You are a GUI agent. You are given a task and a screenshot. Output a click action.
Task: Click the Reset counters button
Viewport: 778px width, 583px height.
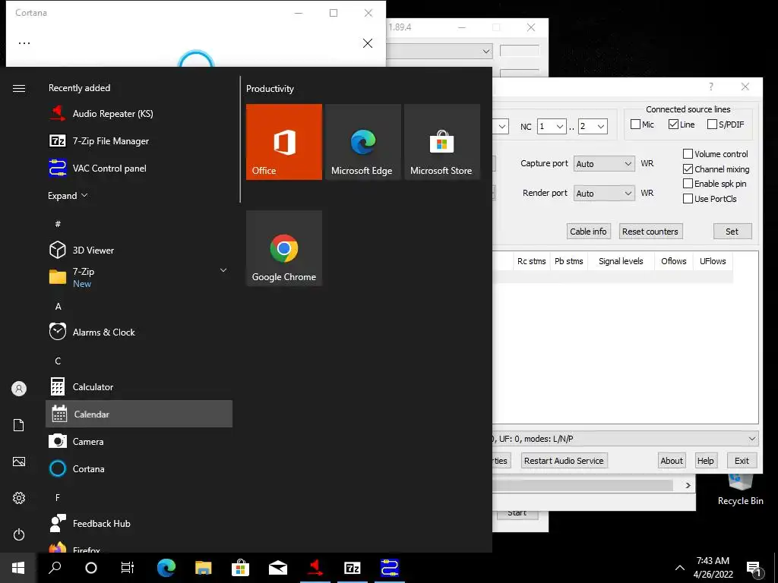[650, 232]
